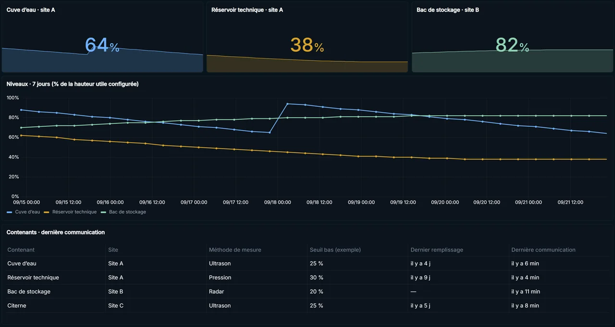Click the "il y a 11 min" communication cell
Image resolution: width=615 pixels, height=327 pixels.
coord(527,291)
